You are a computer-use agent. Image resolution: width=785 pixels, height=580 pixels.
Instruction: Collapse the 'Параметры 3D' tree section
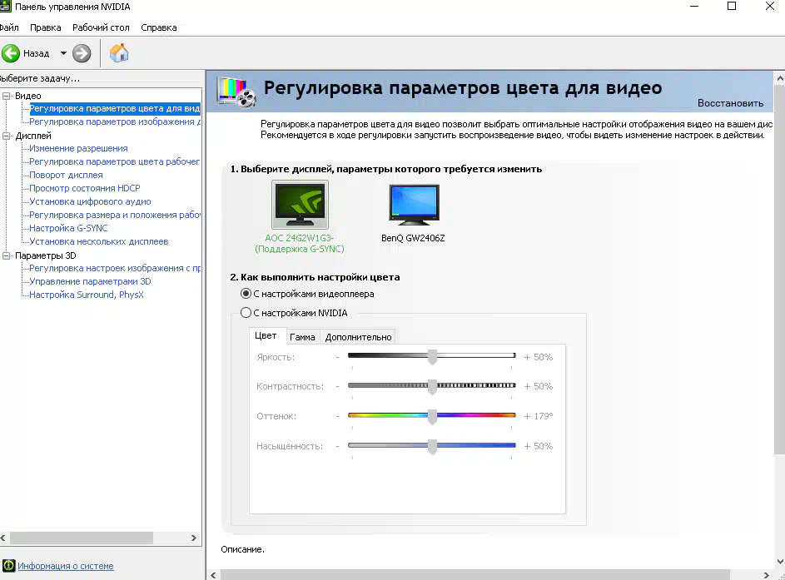click(7, 255)
